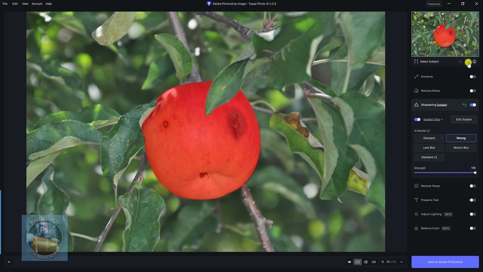
Task: Disable the Sharpening toggle
Action: 473,105
